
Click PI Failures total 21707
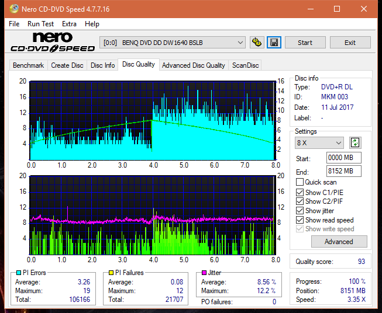click(174, 300)
